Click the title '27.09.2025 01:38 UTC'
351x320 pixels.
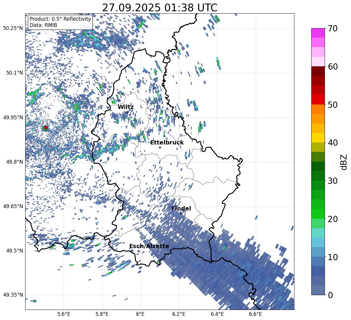point(159,8)
